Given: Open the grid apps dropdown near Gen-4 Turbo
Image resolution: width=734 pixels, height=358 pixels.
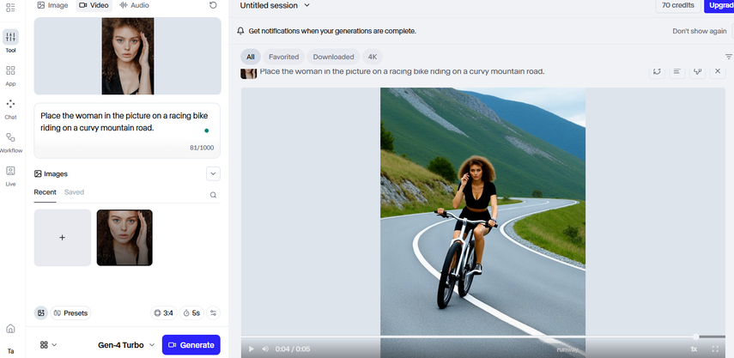Looking at the screenshot, I should (x=48, y=345).
